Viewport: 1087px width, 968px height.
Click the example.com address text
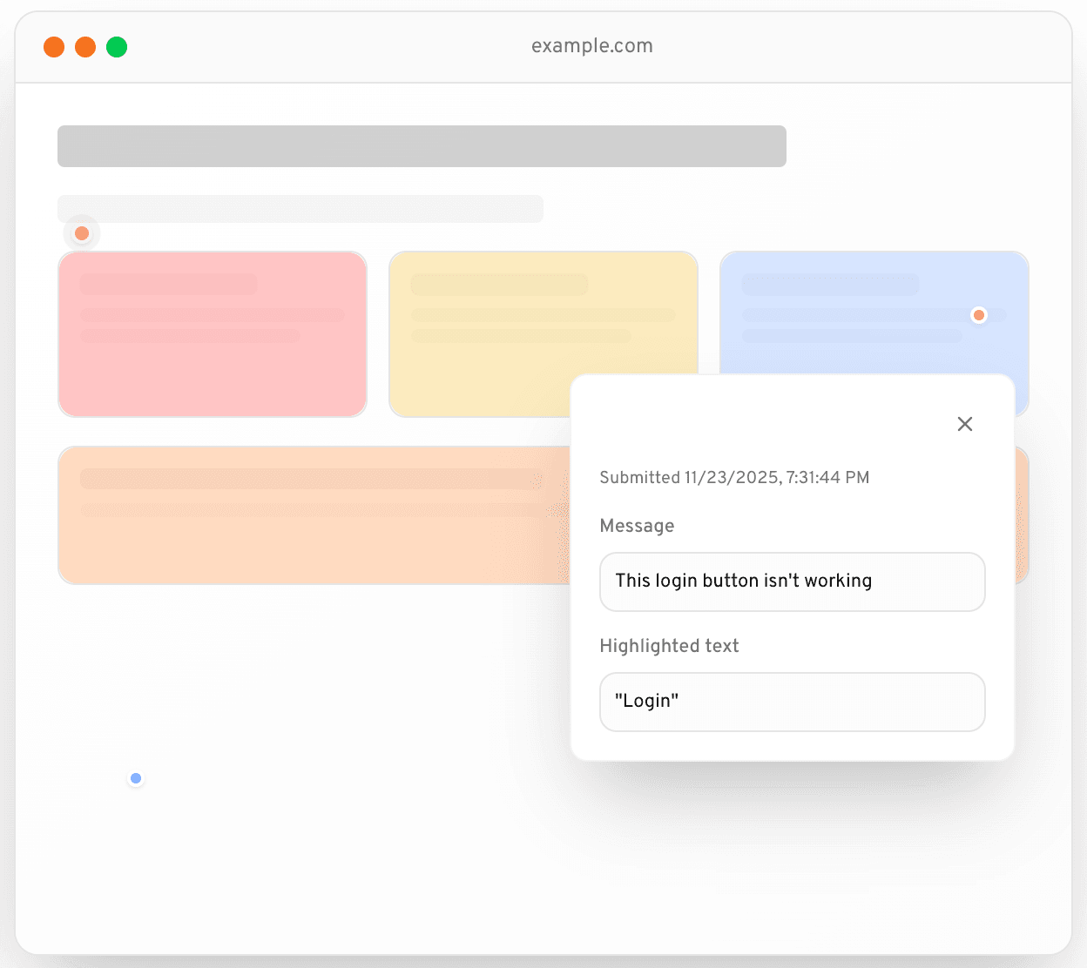pos(591,46)
